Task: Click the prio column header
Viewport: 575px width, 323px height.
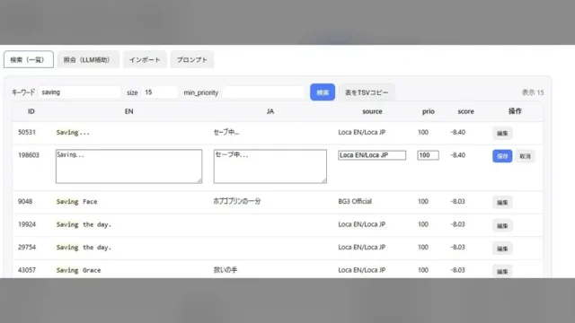Action: [429, 111]
